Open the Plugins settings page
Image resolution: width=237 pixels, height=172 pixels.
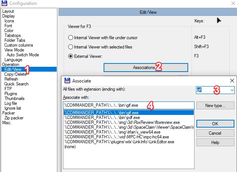pyautogui.click(x=10, y=94)
